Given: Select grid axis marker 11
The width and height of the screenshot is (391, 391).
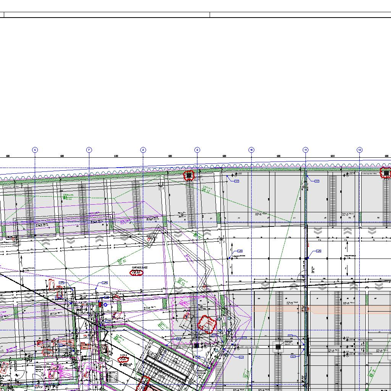Looking at the screenshot, I should point(305,150).
